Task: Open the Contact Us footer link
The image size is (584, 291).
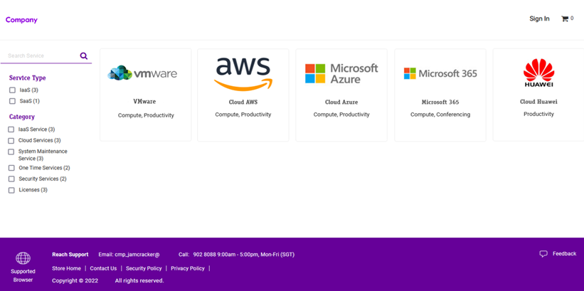Action: tap(103, 268)
